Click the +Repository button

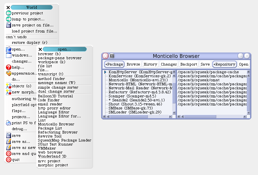click(224, 64)
